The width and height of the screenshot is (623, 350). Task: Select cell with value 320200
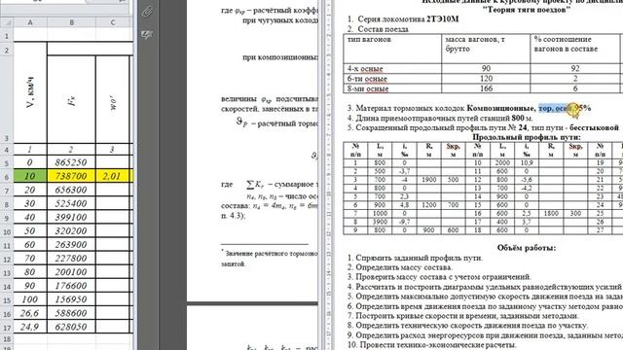coord(71,231)
